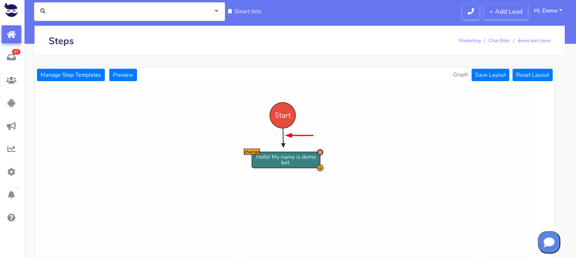Open the contacts group icon
The width and height of the screenshot is (576, 258).
pyautogui.click(x=11, y=80)
